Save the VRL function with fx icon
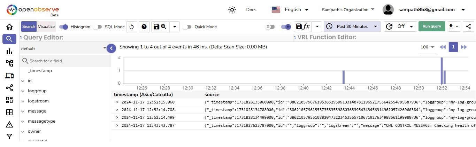 pyautogui.click(x=302, y=26)
